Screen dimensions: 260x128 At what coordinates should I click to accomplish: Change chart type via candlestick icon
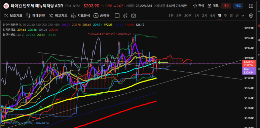[125, 16]
